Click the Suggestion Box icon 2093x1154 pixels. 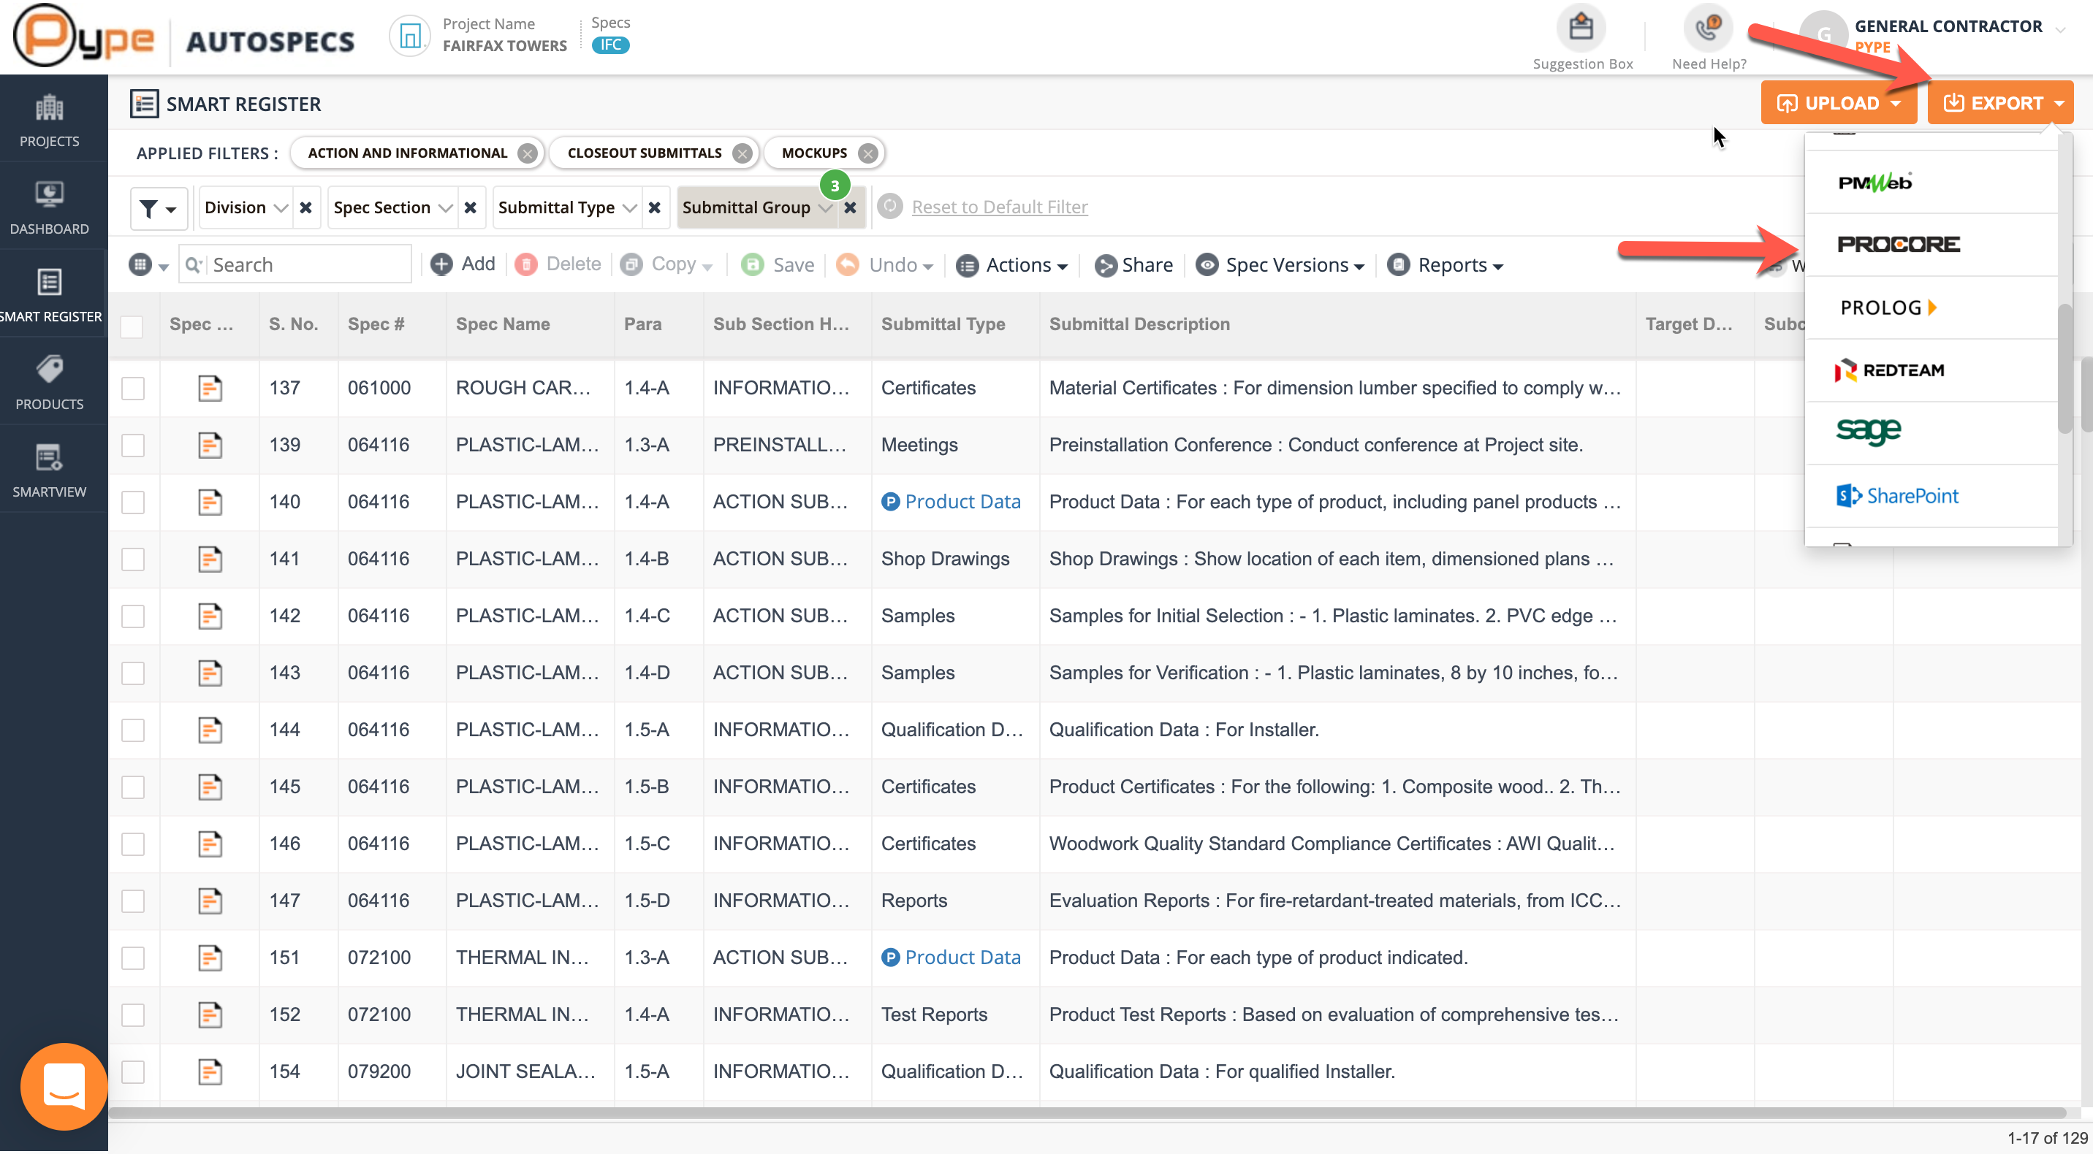click(x=1580, y=28)
